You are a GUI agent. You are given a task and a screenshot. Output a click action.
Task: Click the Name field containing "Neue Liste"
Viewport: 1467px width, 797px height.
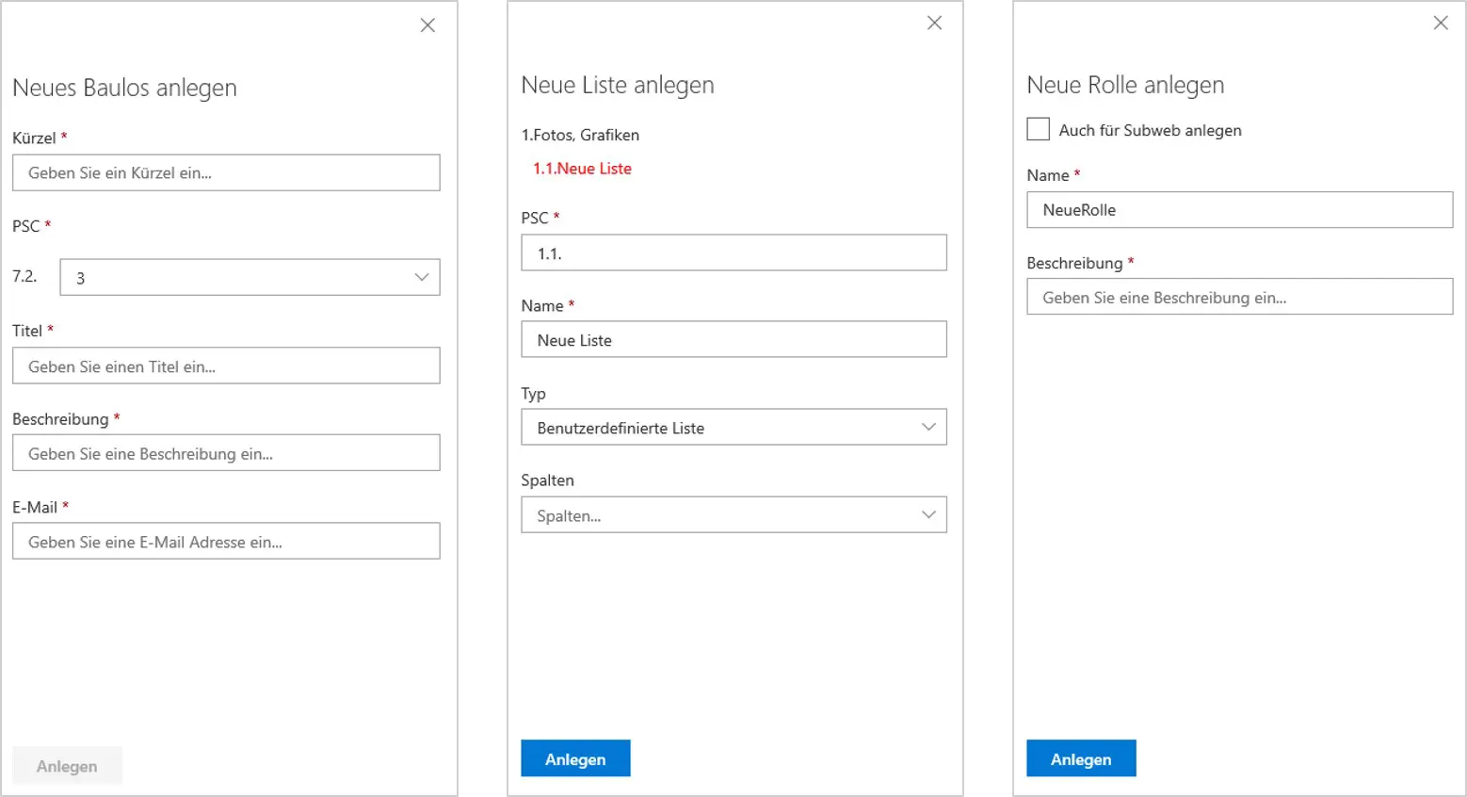733,339
